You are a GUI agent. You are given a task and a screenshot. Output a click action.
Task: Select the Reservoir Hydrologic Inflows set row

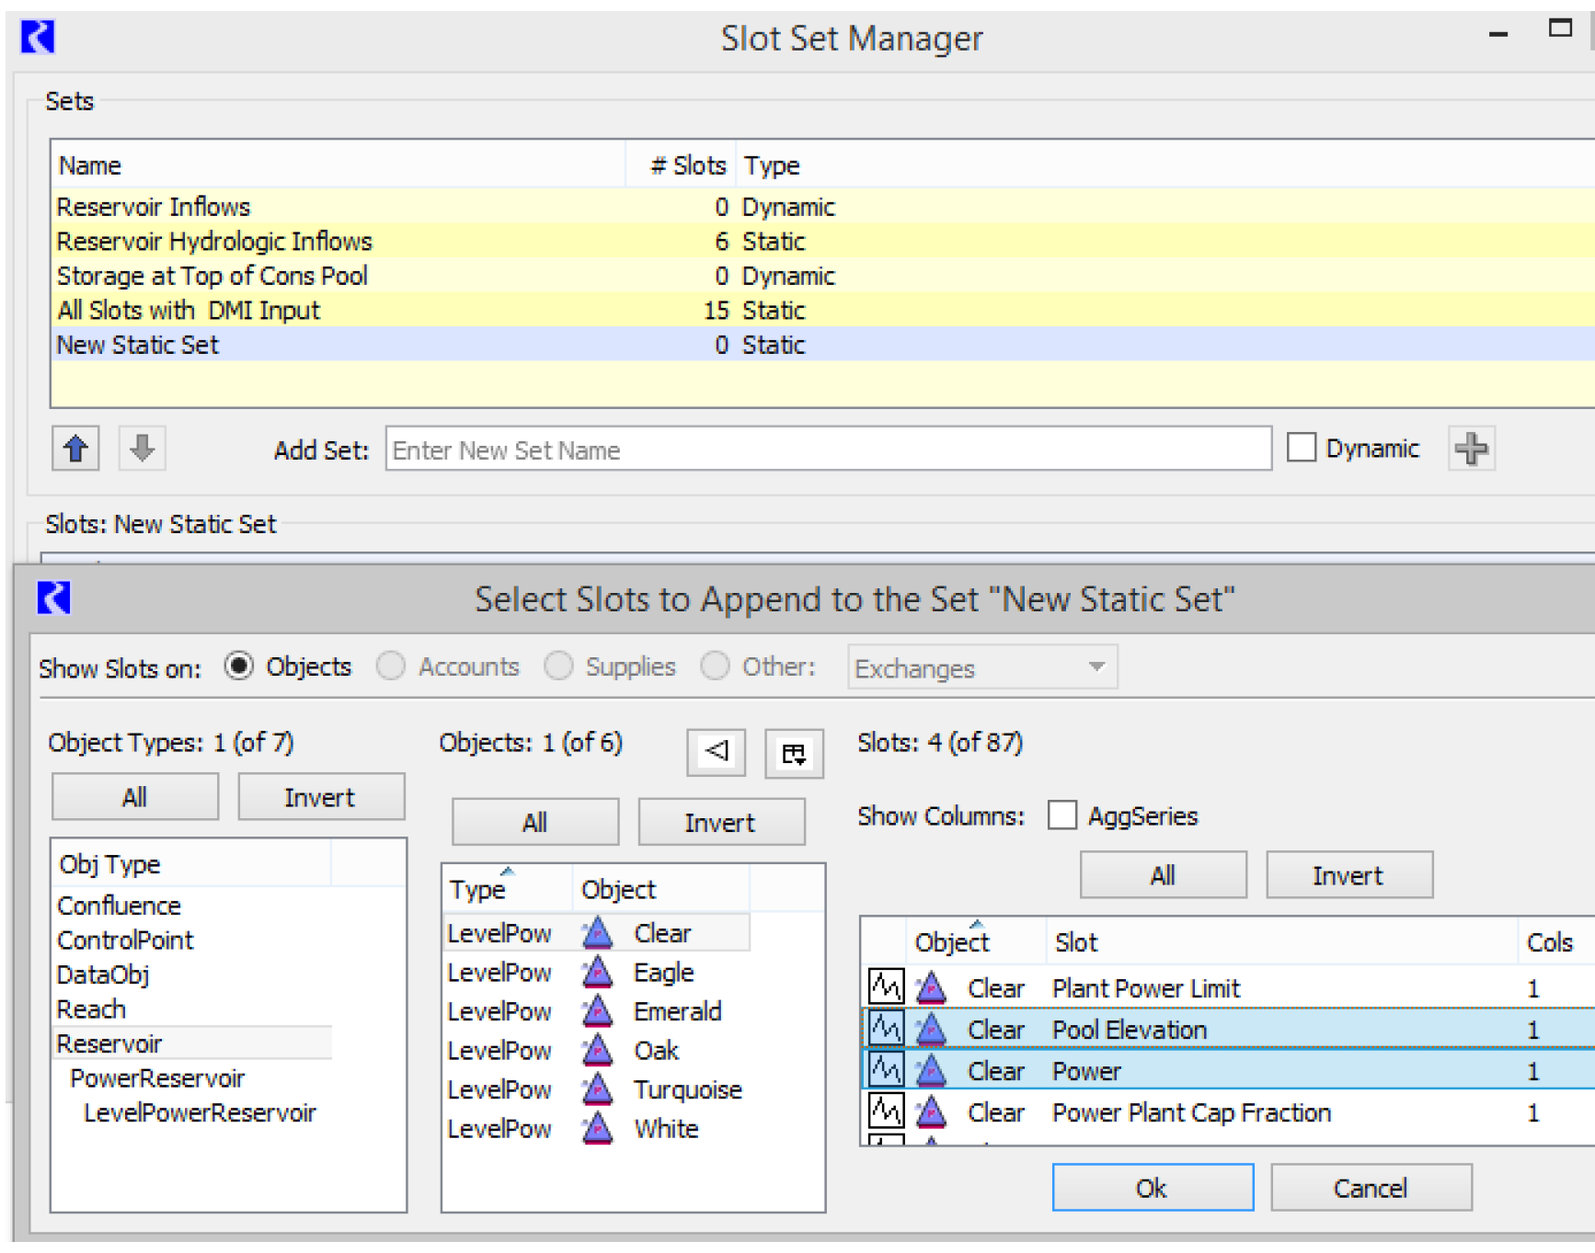[214, 241]
